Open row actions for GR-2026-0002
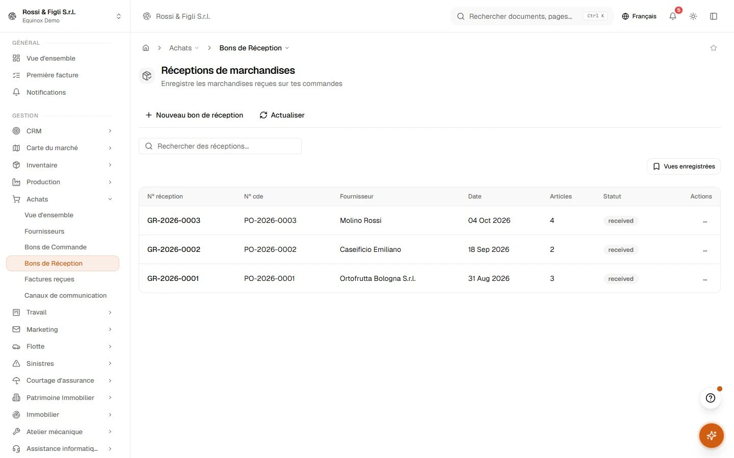This screenshot has height=458, width=734. [705, 250]
